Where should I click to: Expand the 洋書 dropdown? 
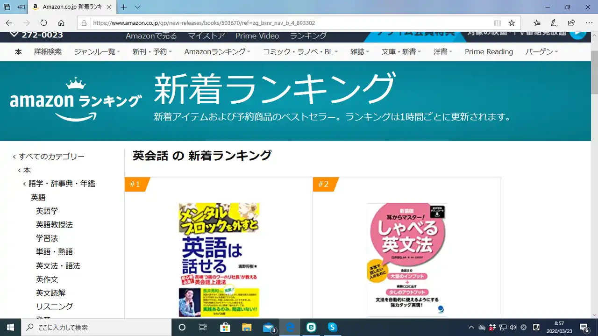[443, 52]
